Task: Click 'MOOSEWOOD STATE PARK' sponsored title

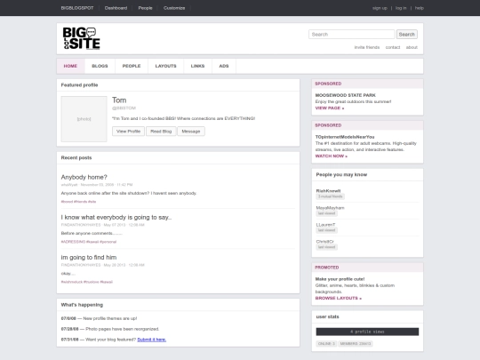Action: (345, 95)
